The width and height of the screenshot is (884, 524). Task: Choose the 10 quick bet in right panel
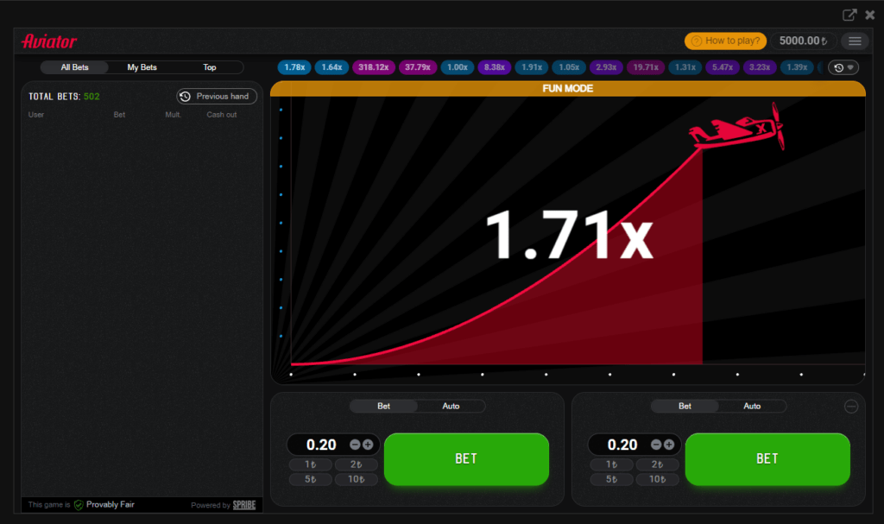pos(657,479)
